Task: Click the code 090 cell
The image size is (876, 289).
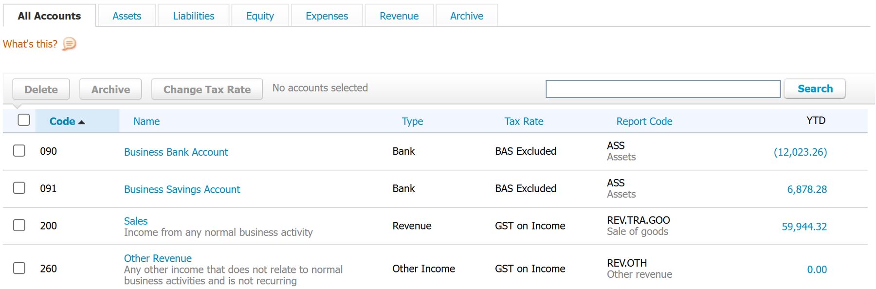Action: coord(49,151)
